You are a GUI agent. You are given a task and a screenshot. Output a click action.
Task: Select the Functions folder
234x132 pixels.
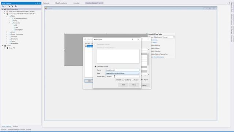14,37
